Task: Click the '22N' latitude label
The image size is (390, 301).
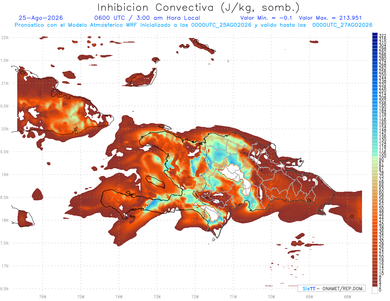Action: pyautogui.click(x=5, y=38)
